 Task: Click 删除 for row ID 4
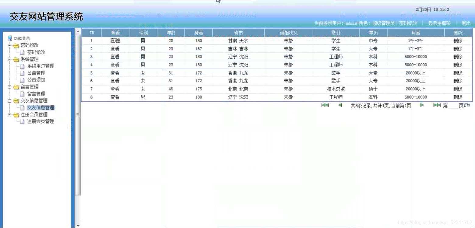[x=458, y=65]
